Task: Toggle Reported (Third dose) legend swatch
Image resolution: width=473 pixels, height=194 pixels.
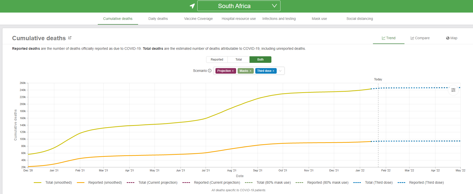Action: point(401,183)
